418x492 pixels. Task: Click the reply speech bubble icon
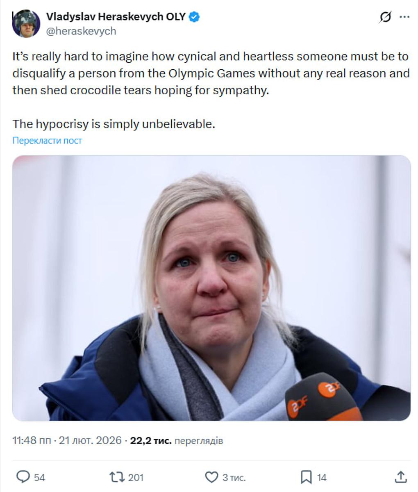pos(23,477)
